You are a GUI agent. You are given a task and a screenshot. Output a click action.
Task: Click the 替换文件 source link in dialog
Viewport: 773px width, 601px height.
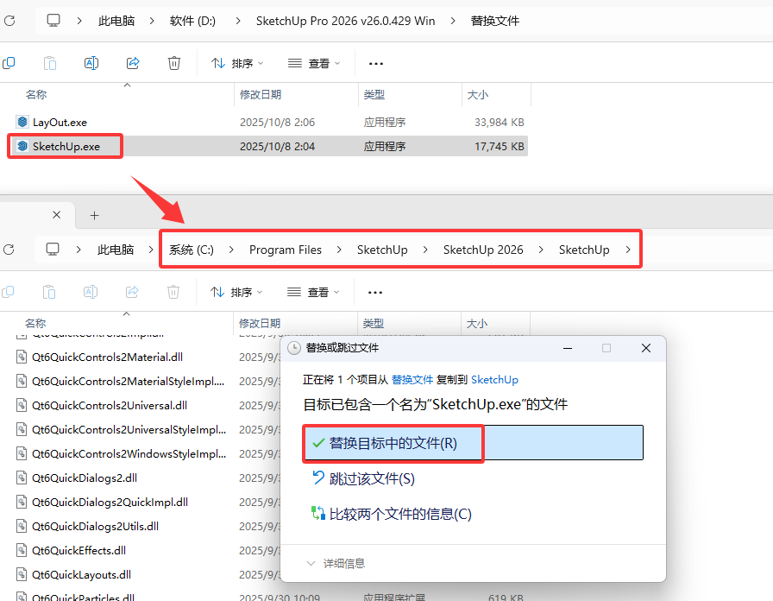click(x=412, y=379)
